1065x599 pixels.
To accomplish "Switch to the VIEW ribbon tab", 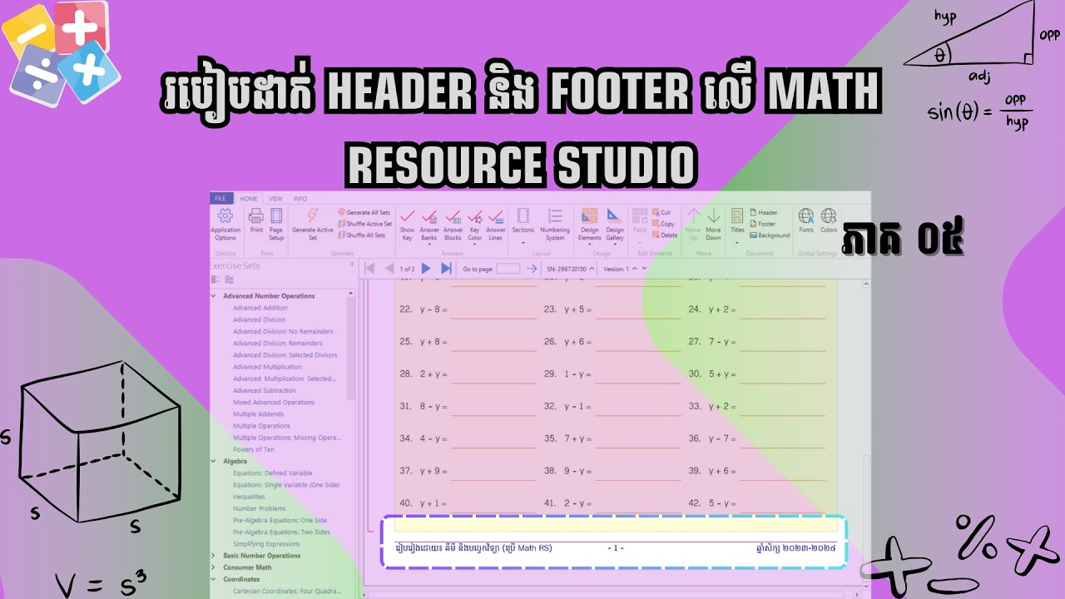I will click(275, 199).
